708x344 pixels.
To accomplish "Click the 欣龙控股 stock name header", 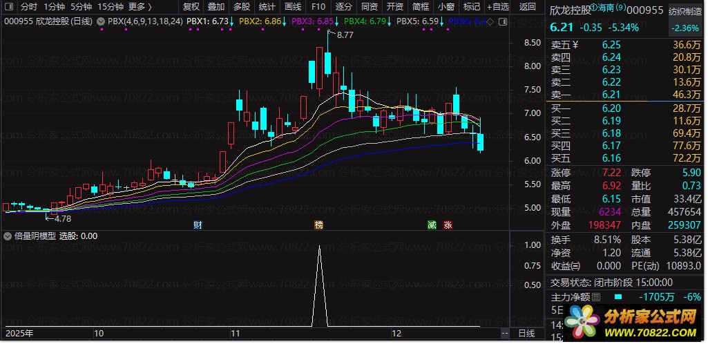I will point(571,10).
